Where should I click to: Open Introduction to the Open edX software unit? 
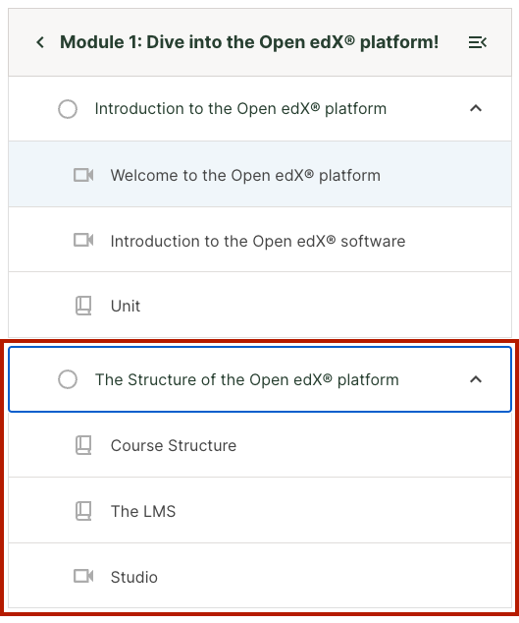(x=260, y=240)
